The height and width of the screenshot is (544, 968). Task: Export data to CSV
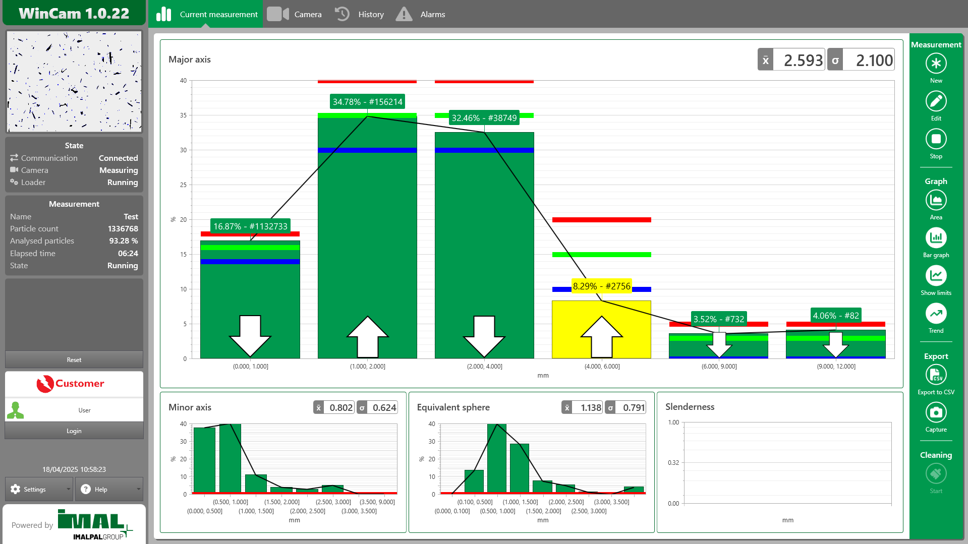point(936,376)
